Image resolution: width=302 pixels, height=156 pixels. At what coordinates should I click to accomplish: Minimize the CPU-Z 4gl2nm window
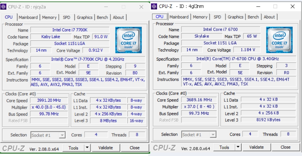258,6
